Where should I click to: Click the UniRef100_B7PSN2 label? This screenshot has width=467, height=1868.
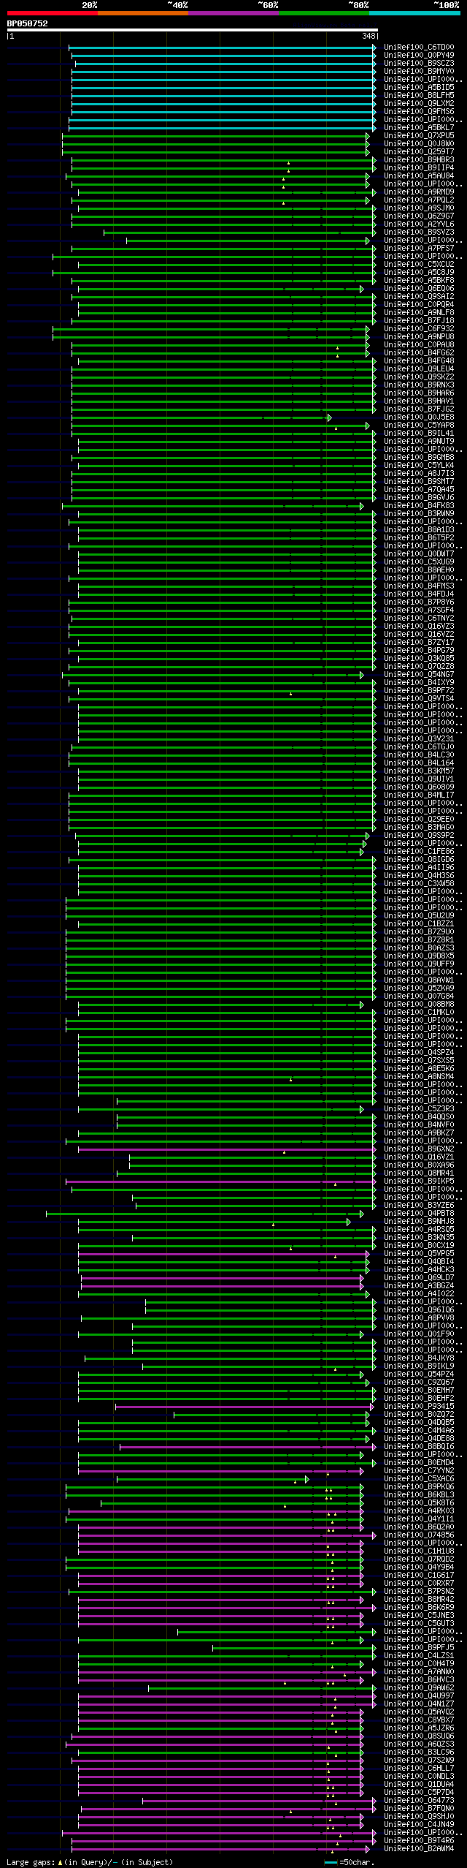(419, 1592)
